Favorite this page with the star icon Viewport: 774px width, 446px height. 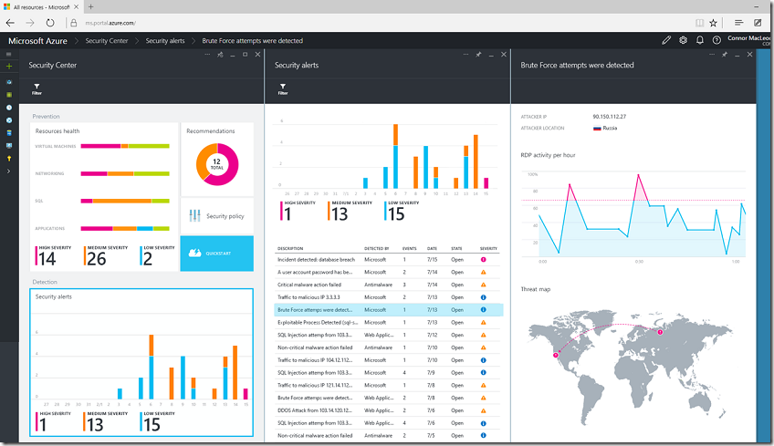[x=713, y=22]
